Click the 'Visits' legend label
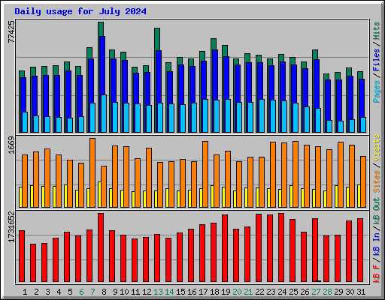Viewport: 385px width, 300px height. pyautogui.click(x=377, y=148)
